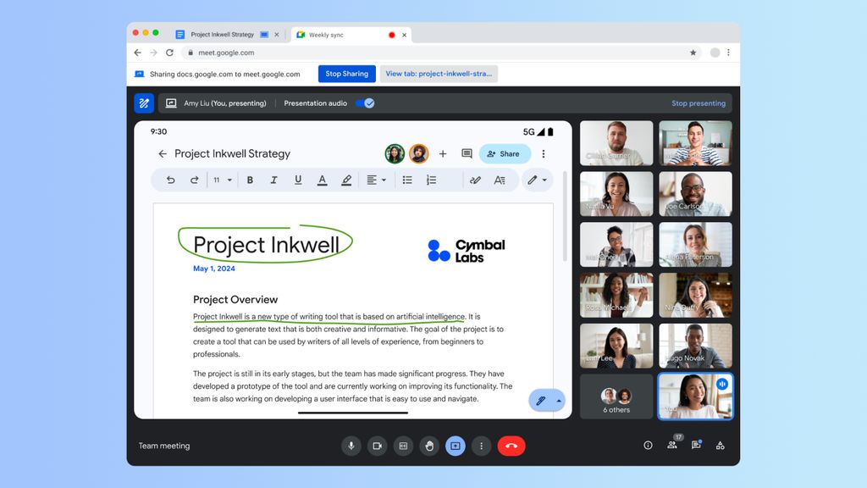
Task: Open the people panel showing 17 participants
Action: pos(671,446)
